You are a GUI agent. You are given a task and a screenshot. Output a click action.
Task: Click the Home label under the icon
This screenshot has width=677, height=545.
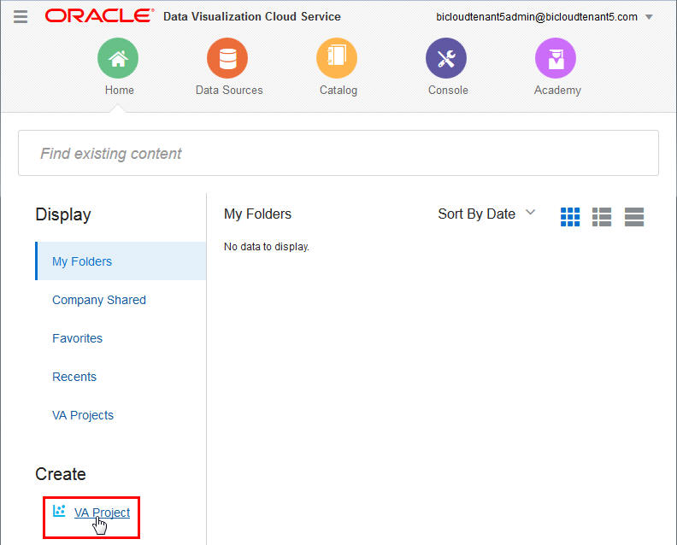(119, 90)
